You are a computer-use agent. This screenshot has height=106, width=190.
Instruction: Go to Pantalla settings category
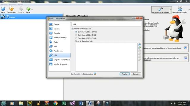coord(60,33)
